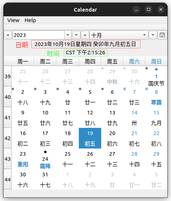Go to previous month with up arrow
The height and width of the screenshot is (201, 171).
click(x=85, y=35)
